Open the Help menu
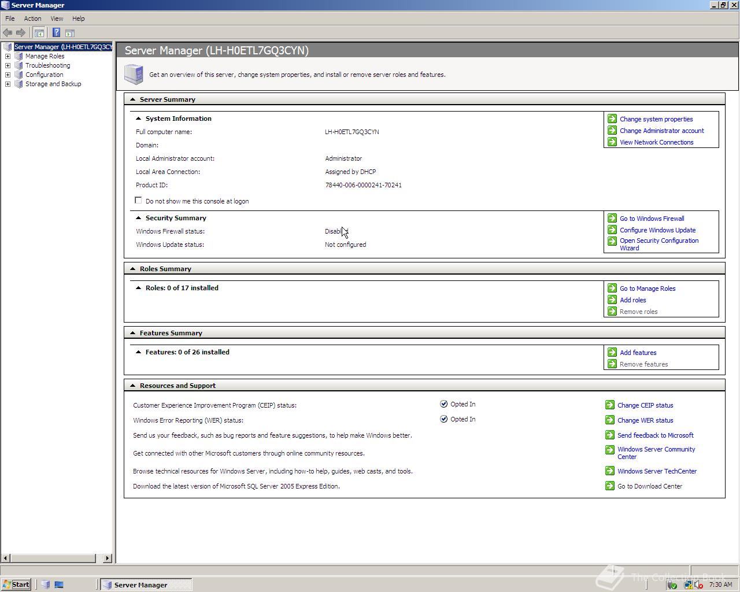This screenshot has width=740, height=592. point(79,18)
